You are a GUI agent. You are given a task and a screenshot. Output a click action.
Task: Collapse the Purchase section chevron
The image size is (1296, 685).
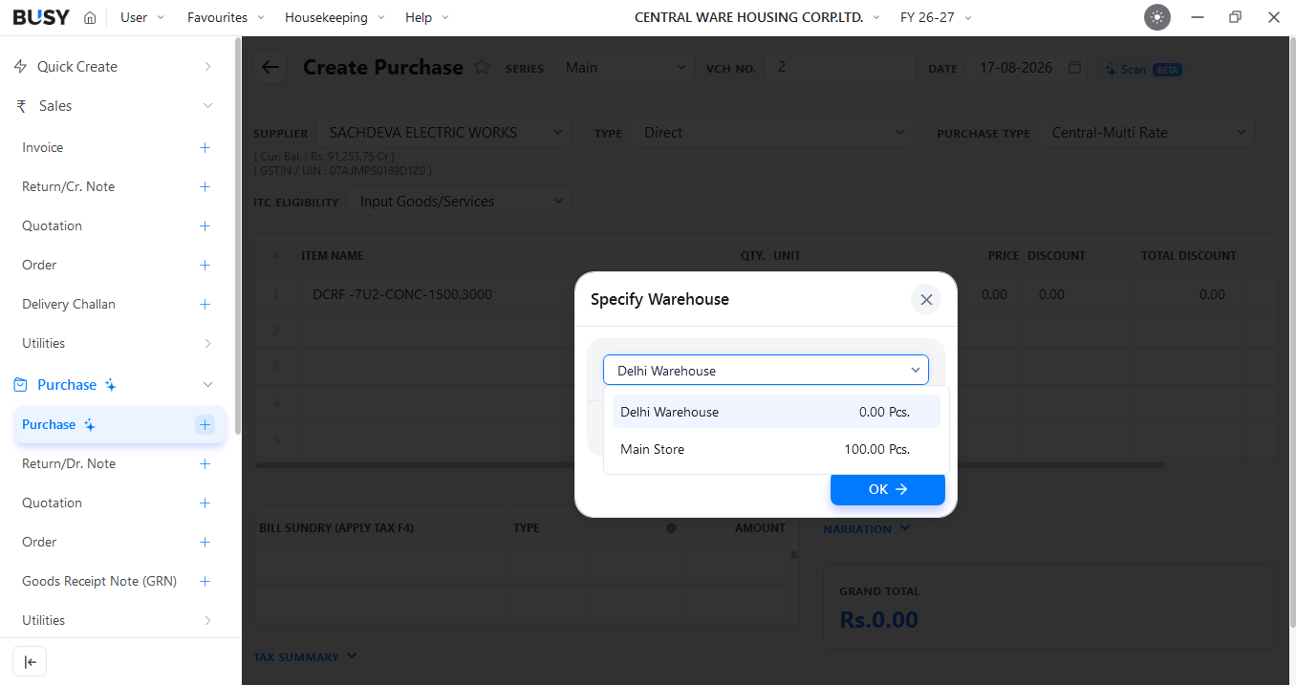click(x=207, y=385)
